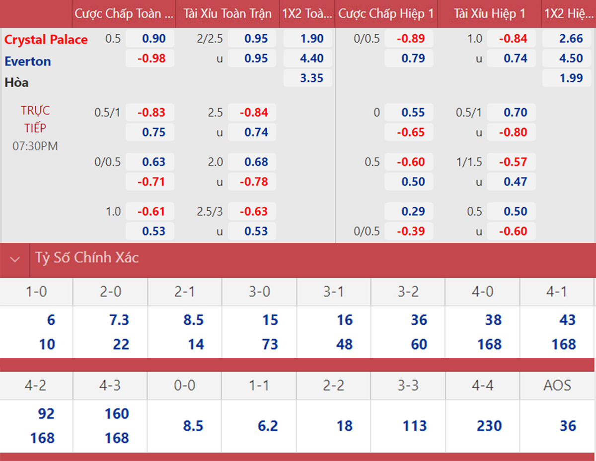The width and height of the screenshot is (596, 461).
Task: Collapse the Tỷ Số Chính Xác section chevron
Action: (15, 259)
